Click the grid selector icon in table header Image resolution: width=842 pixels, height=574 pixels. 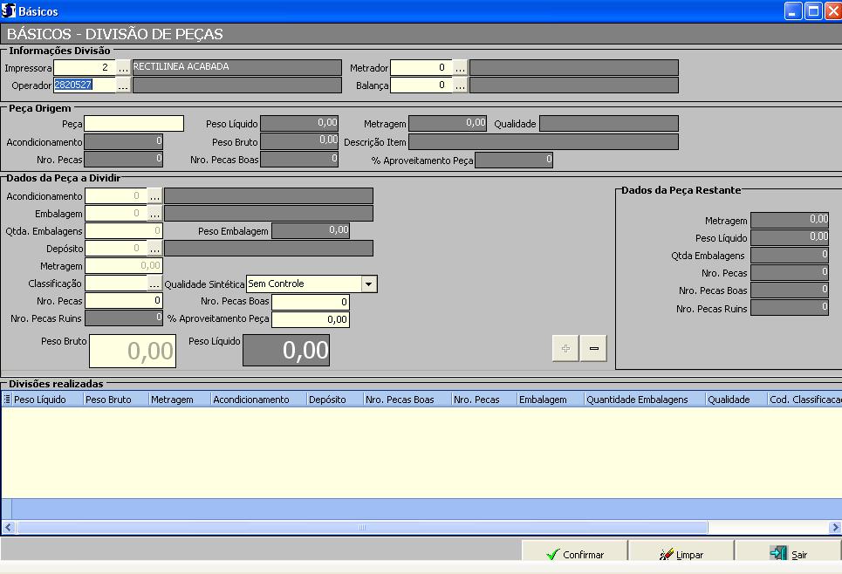[7, 400]
